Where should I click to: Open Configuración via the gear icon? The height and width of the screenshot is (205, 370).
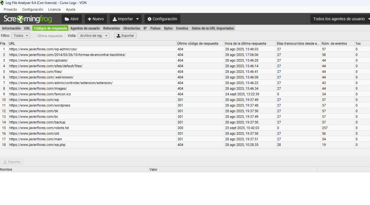150,19
